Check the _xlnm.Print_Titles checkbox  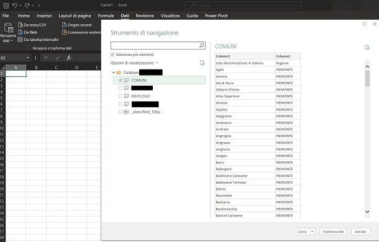tap(121, 112)
